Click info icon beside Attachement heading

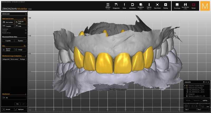tap(26, 94)
